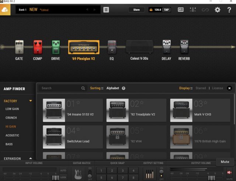Screen dimensions: 236x181
Task: Open the Store
Action: coord(136,10)
